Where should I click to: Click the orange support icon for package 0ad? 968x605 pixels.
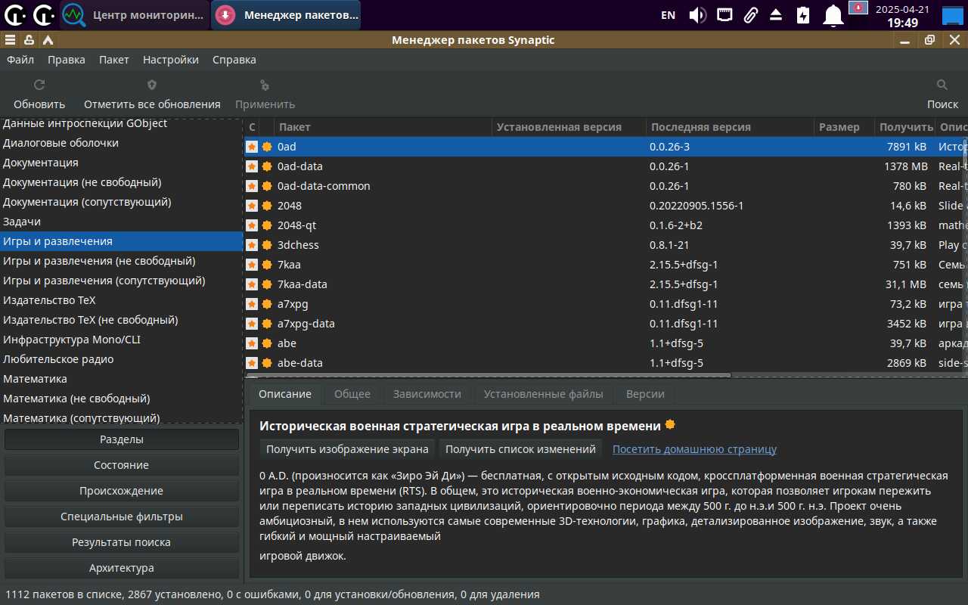[267, 147]
